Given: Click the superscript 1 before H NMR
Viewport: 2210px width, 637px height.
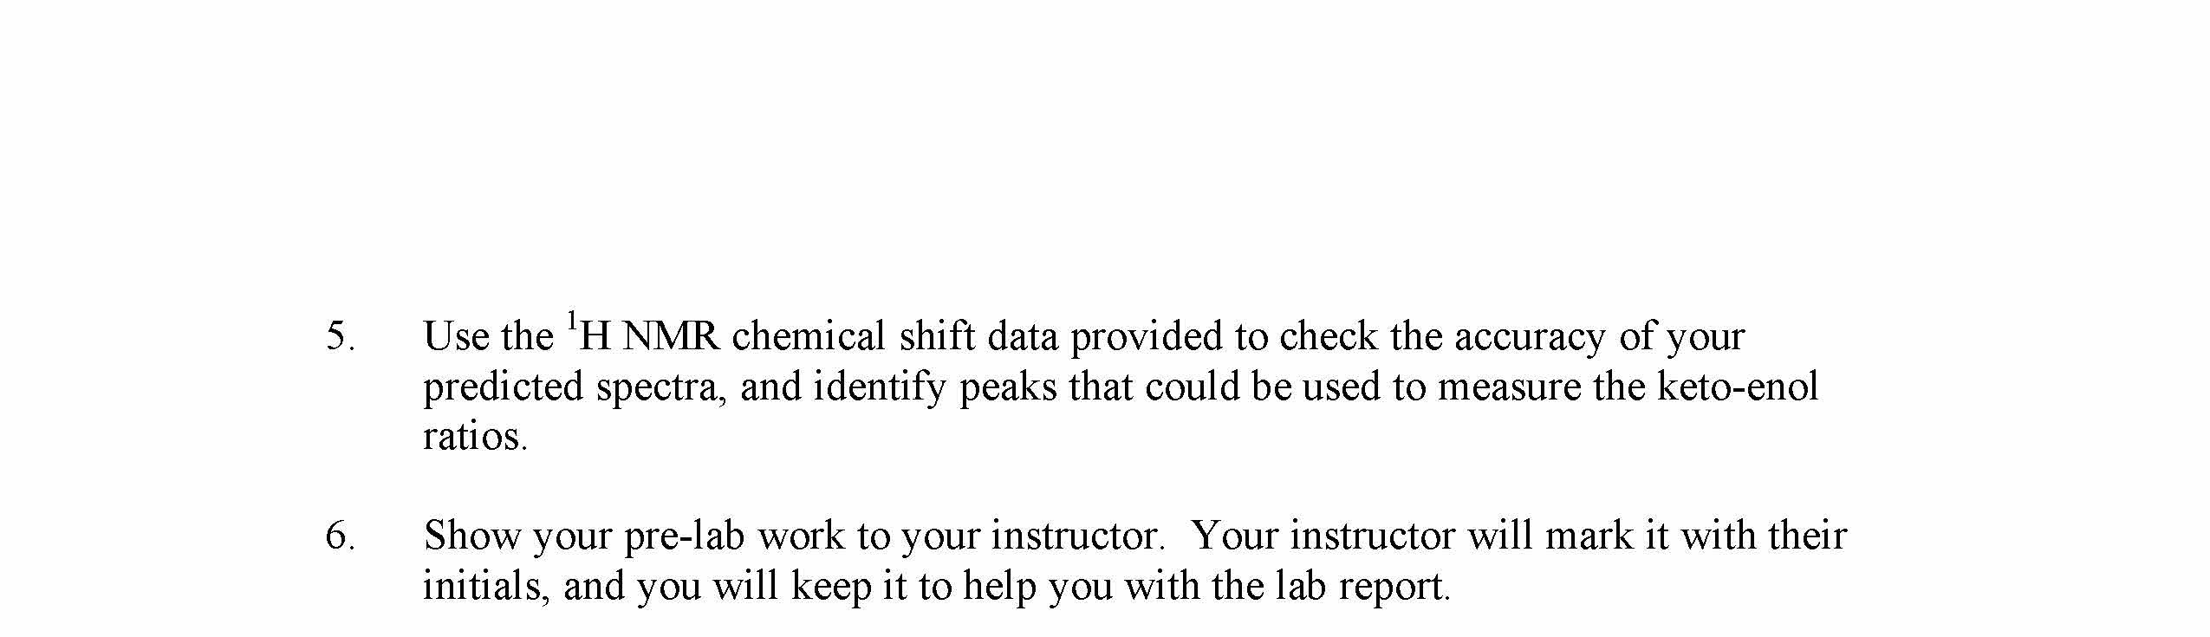Looking at the screenshot, I should click(571, 321).
